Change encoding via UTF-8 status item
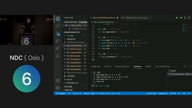The width and height of the screenshot is (192, 108). pyautogui.click(x=173, y=93)
